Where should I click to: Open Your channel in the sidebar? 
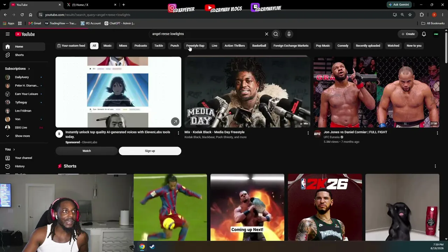[24, 158]
